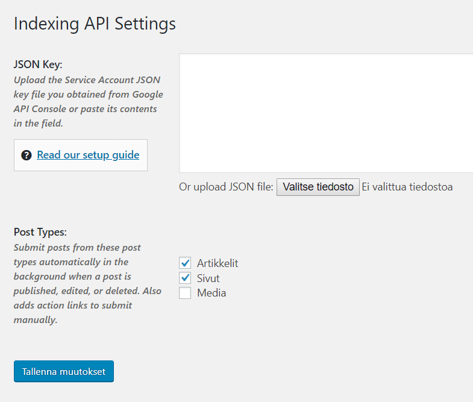Click the Post Types description paragraph
The width and height of the screenshot is (473, 402).
click(87, 284)
